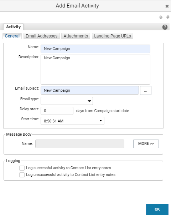The width and height of the screenshot is (171, 217).
Task: Expand the Start time dropdown
Action: click(x=72, y=121)
